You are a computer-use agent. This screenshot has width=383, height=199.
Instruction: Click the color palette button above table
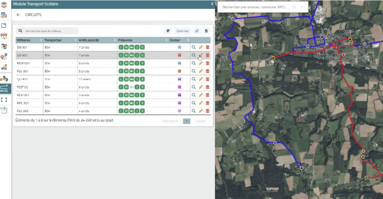pyautogui.click(x=168, y=31)
